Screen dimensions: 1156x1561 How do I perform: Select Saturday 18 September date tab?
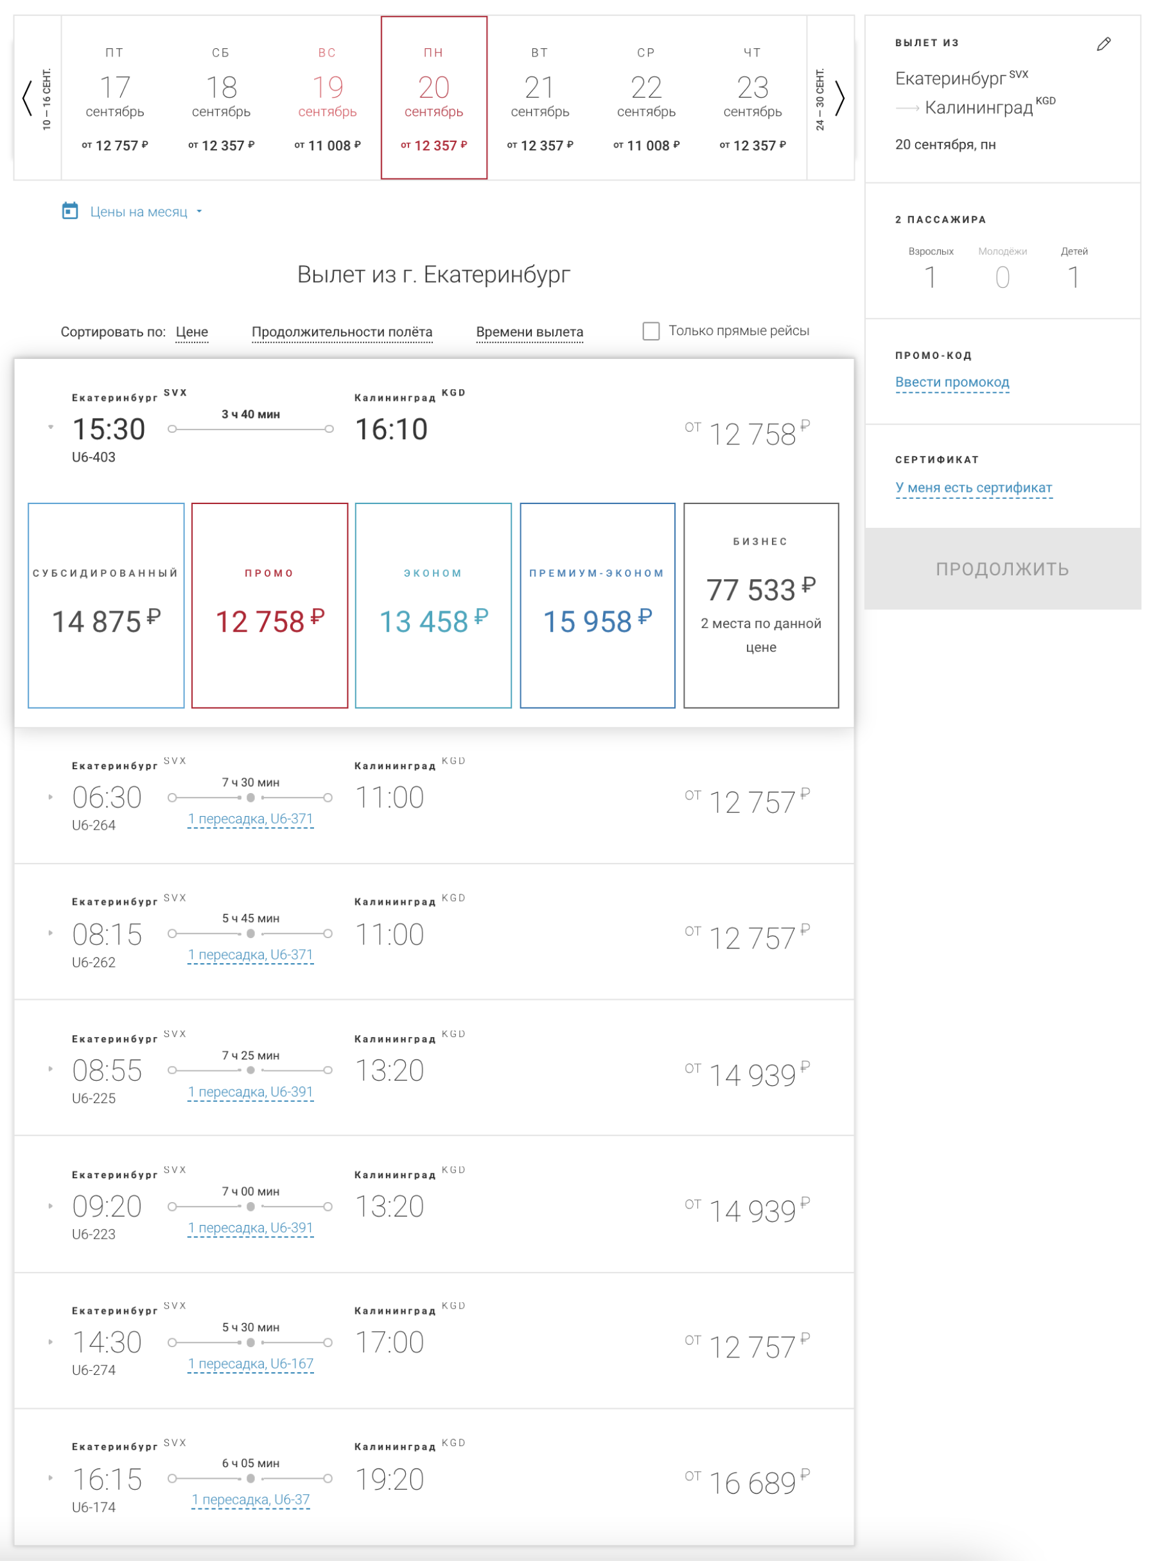tap(221, 98)
